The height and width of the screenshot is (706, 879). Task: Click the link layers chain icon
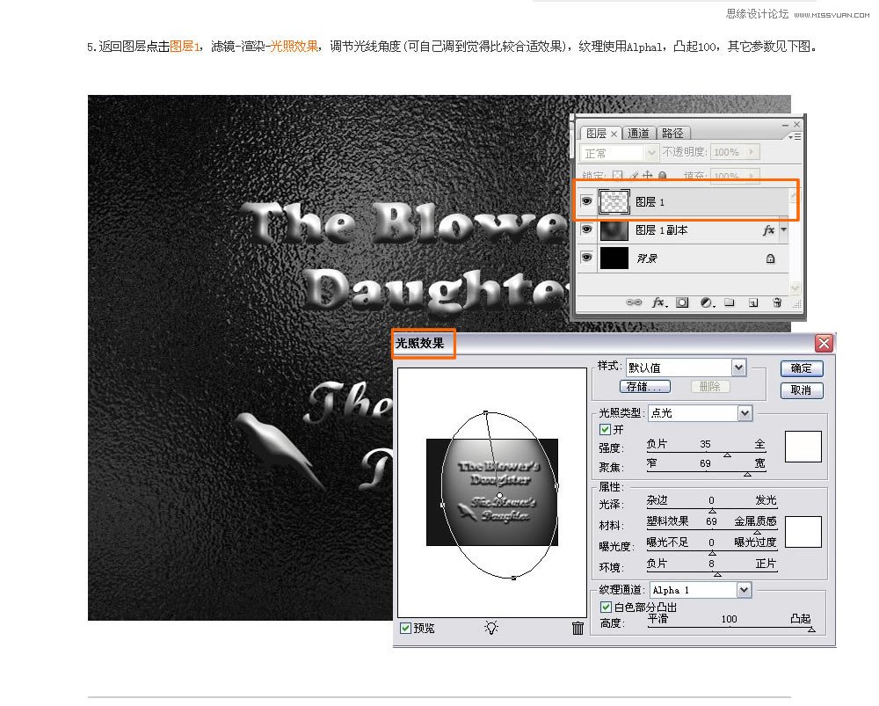(634, 302)
